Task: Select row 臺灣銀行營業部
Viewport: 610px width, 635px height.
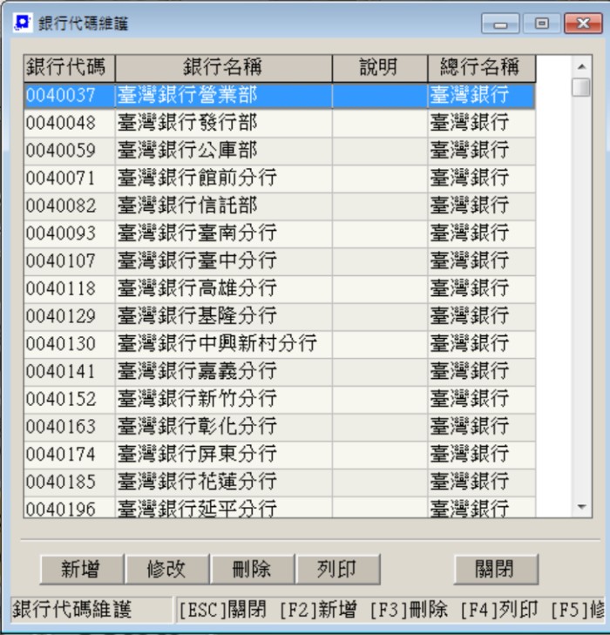Action: coord(280,96)
